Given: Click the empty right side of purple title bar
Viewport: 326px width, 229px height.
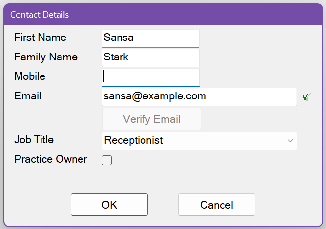Looking at the screenshot, I should tap(220, 15).
